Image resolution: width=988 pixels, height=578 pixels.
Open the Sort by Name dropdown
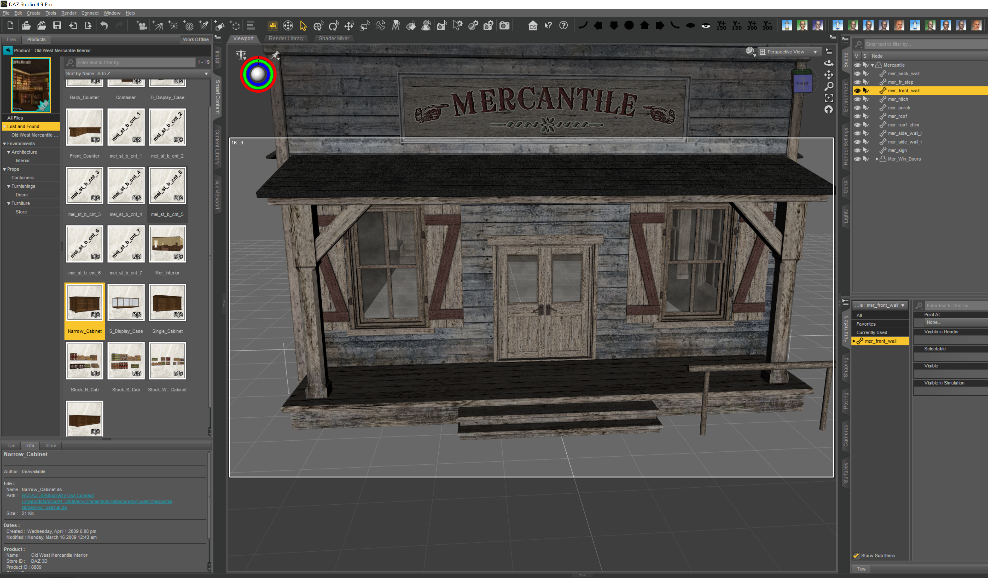[137, 74]
